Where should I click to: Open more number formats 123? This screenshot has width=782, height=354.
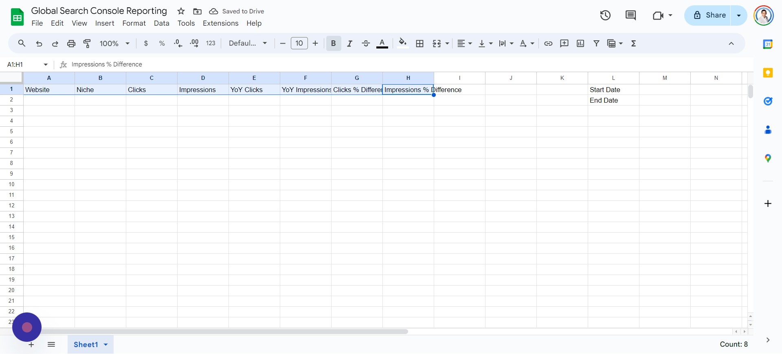coord(211,44)
